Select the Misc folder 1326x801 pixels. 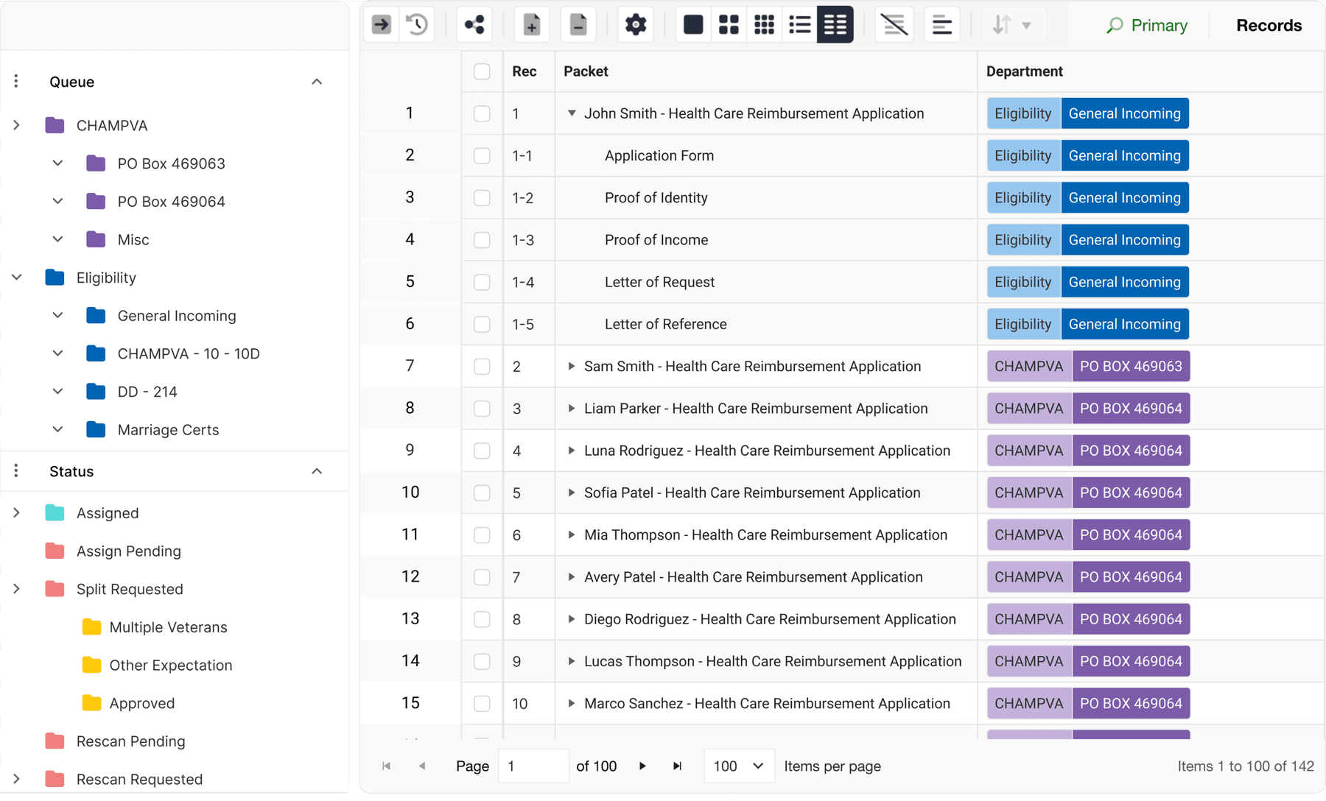tap(133, 240)
